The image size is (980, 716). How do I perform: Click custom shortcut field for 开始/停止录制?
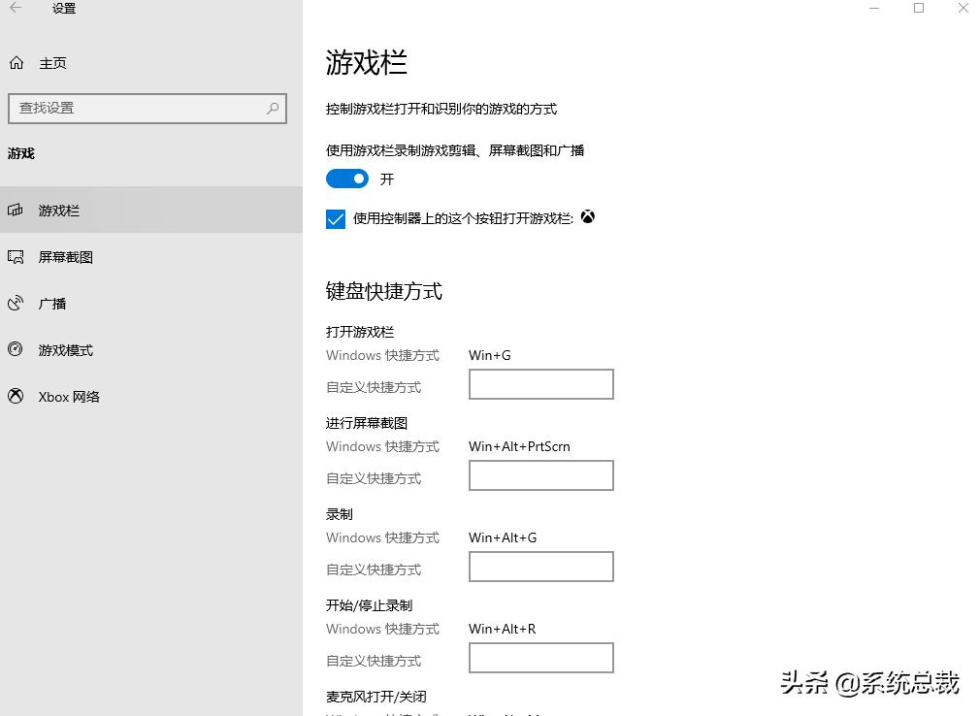click(x=540, y=658)
